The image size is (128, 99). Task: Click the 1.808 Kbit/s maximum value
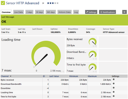click(105, 84)
